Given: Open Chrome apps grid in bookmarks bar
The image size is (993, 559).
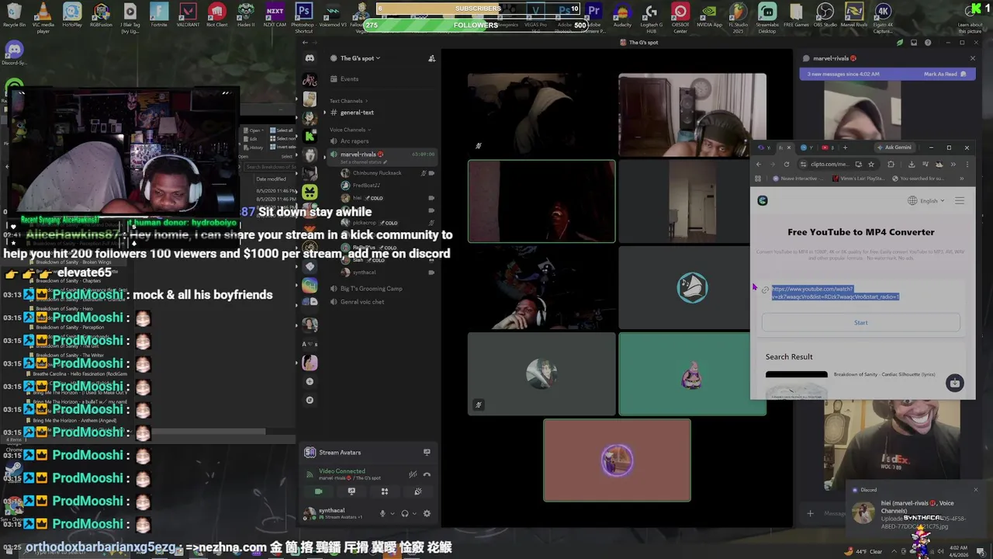Looking at the screenshot, I should (x=758, y=179).
